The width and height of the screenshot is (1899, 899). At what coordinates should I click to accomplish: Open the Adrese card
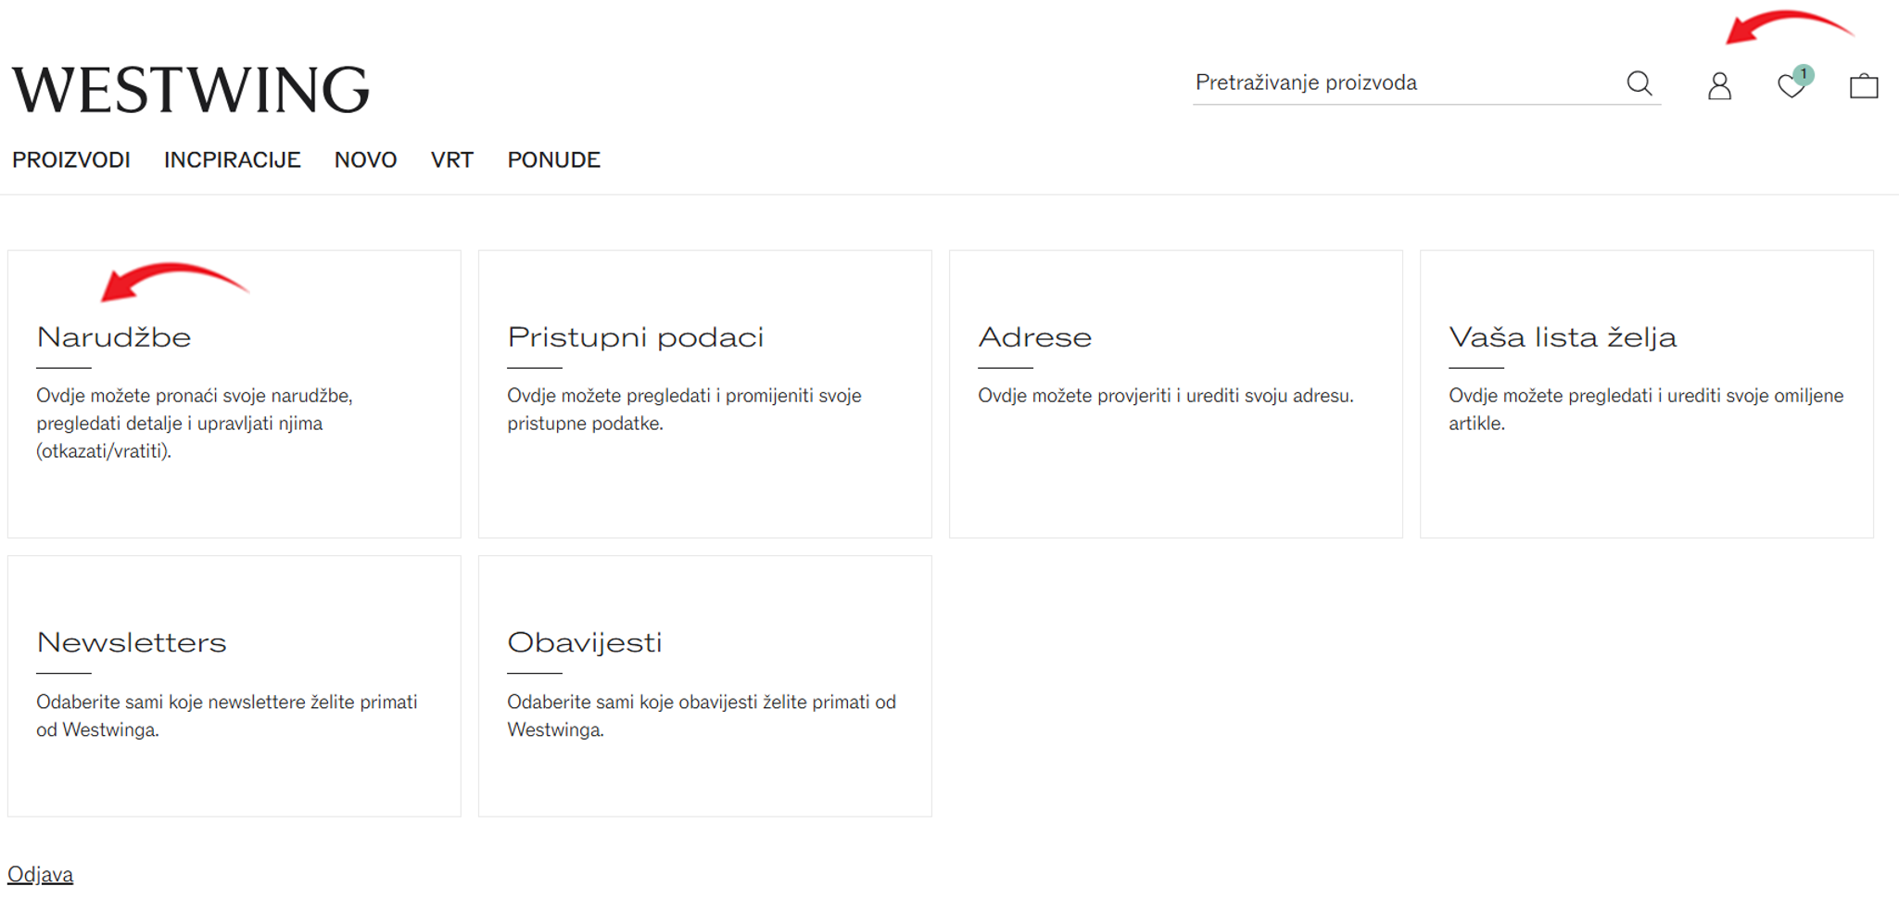point(1176,394)
